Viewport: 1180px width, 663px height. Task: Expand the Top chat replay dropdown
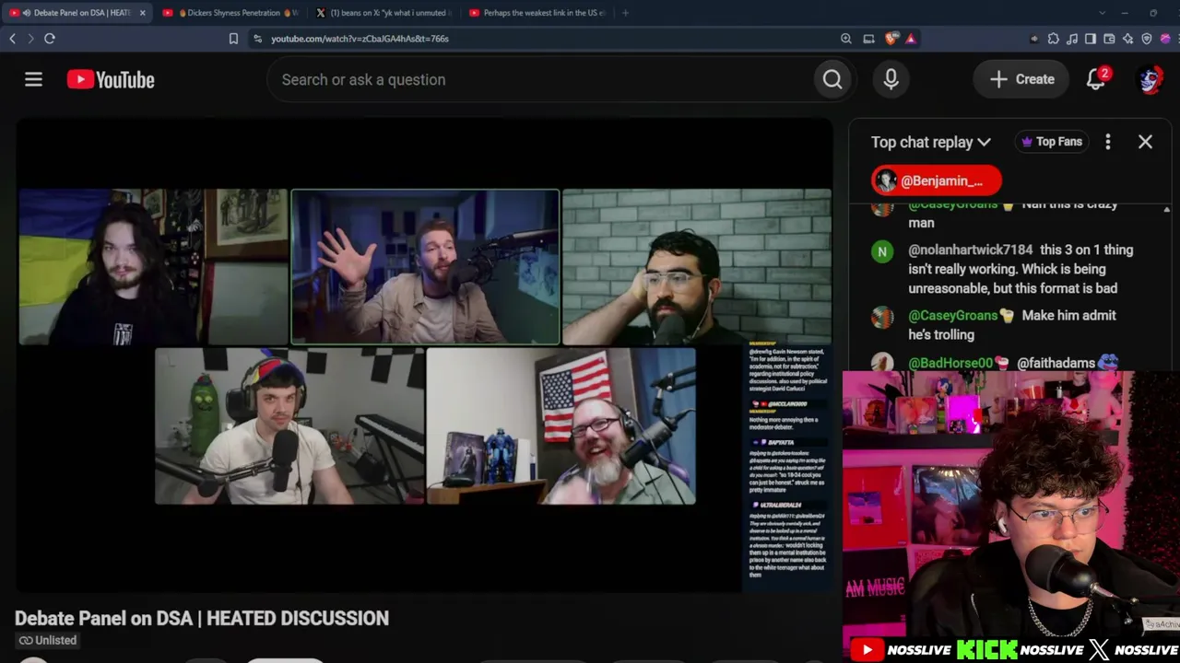coord(930,142)
